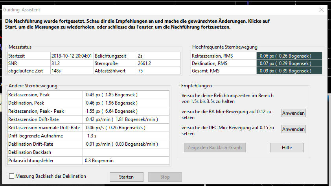Screen dimensions: 331x186
Task: Select the Deklination RMS value cell
Action: click(x=291, y=63)
